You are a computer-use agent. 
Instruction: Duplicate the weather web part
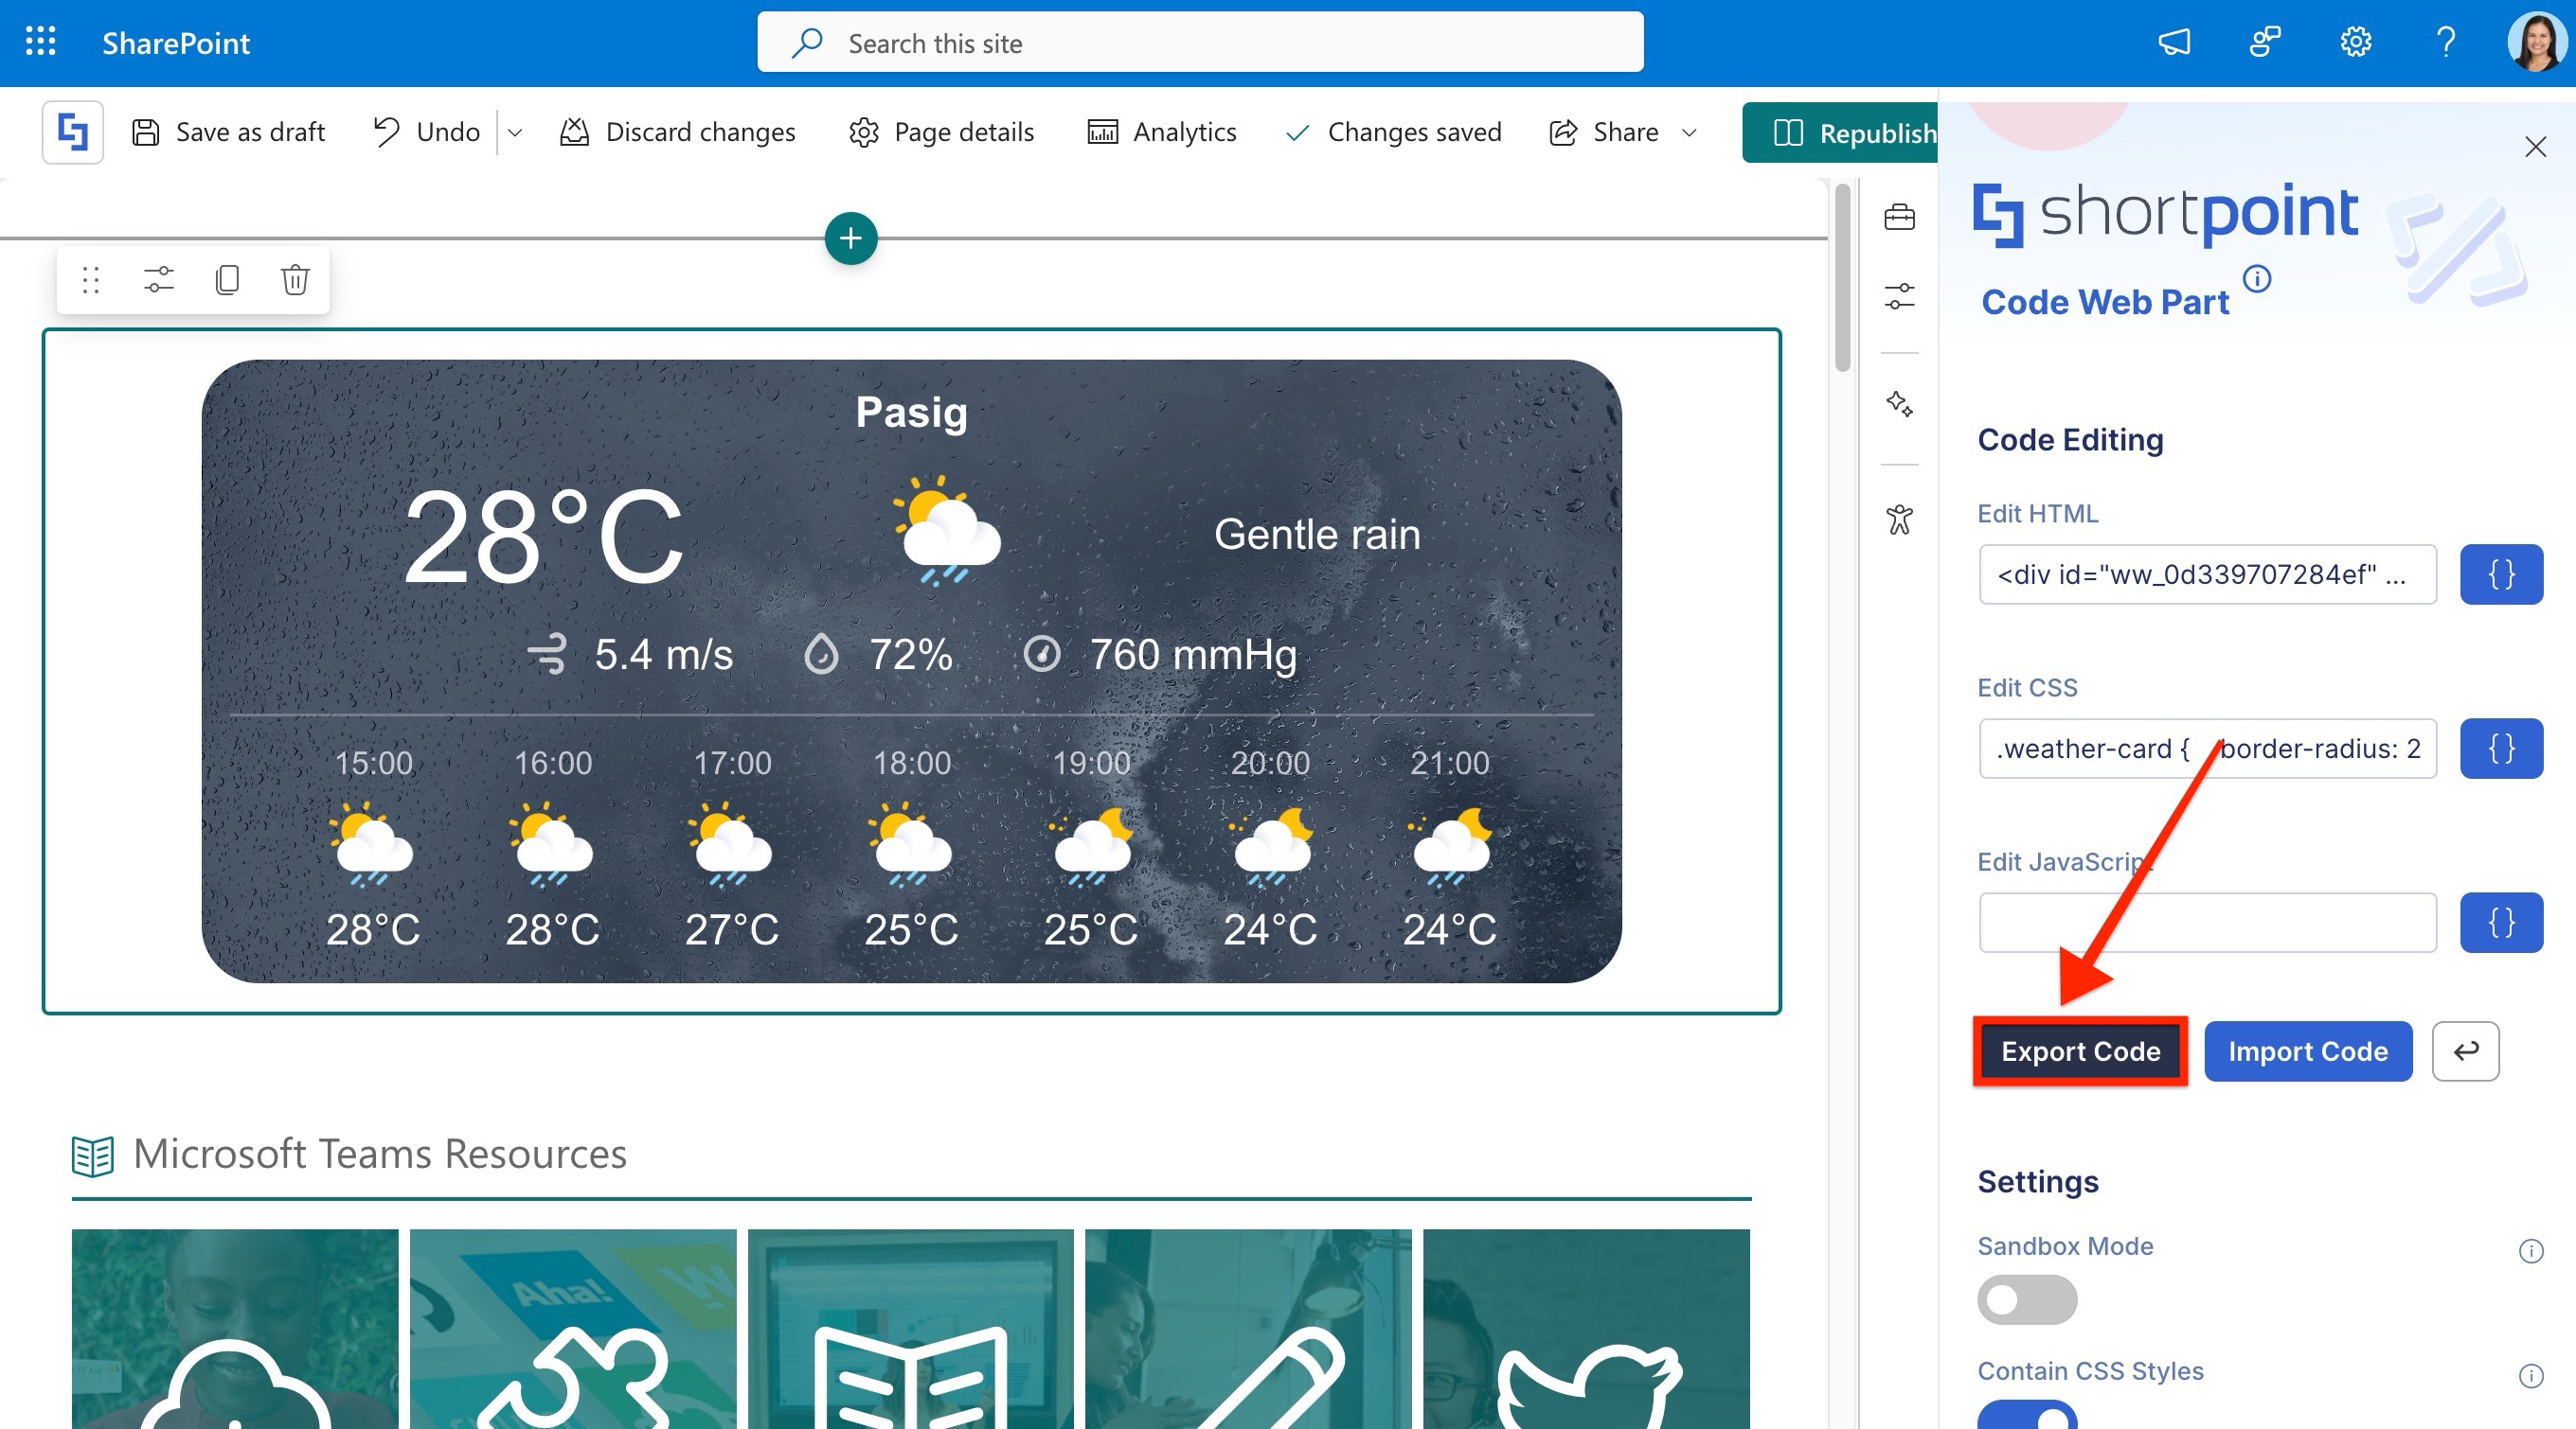[x=227, y=280]
